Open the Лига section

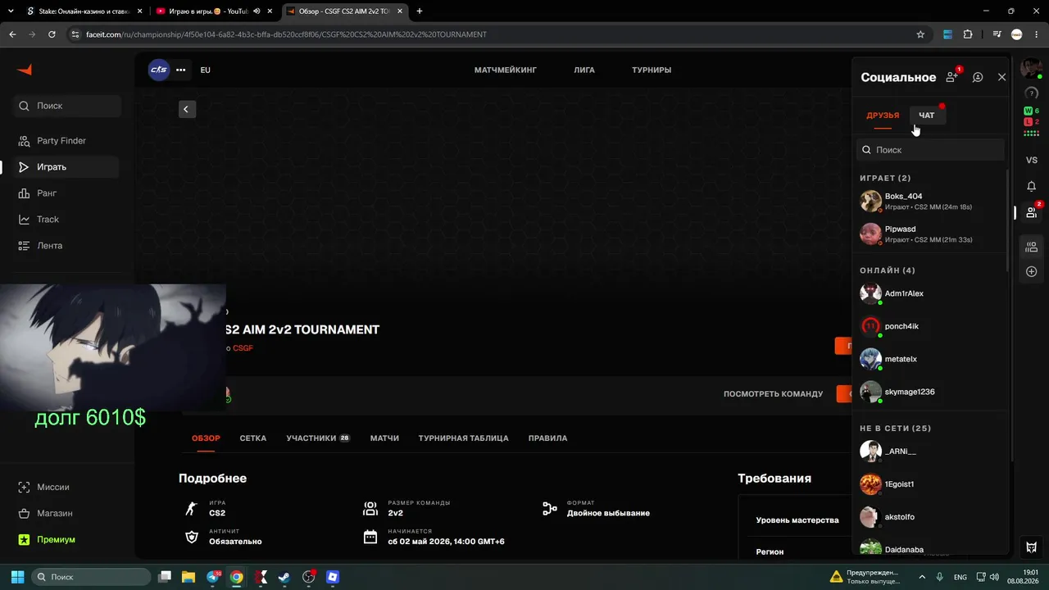click(584, 70)
